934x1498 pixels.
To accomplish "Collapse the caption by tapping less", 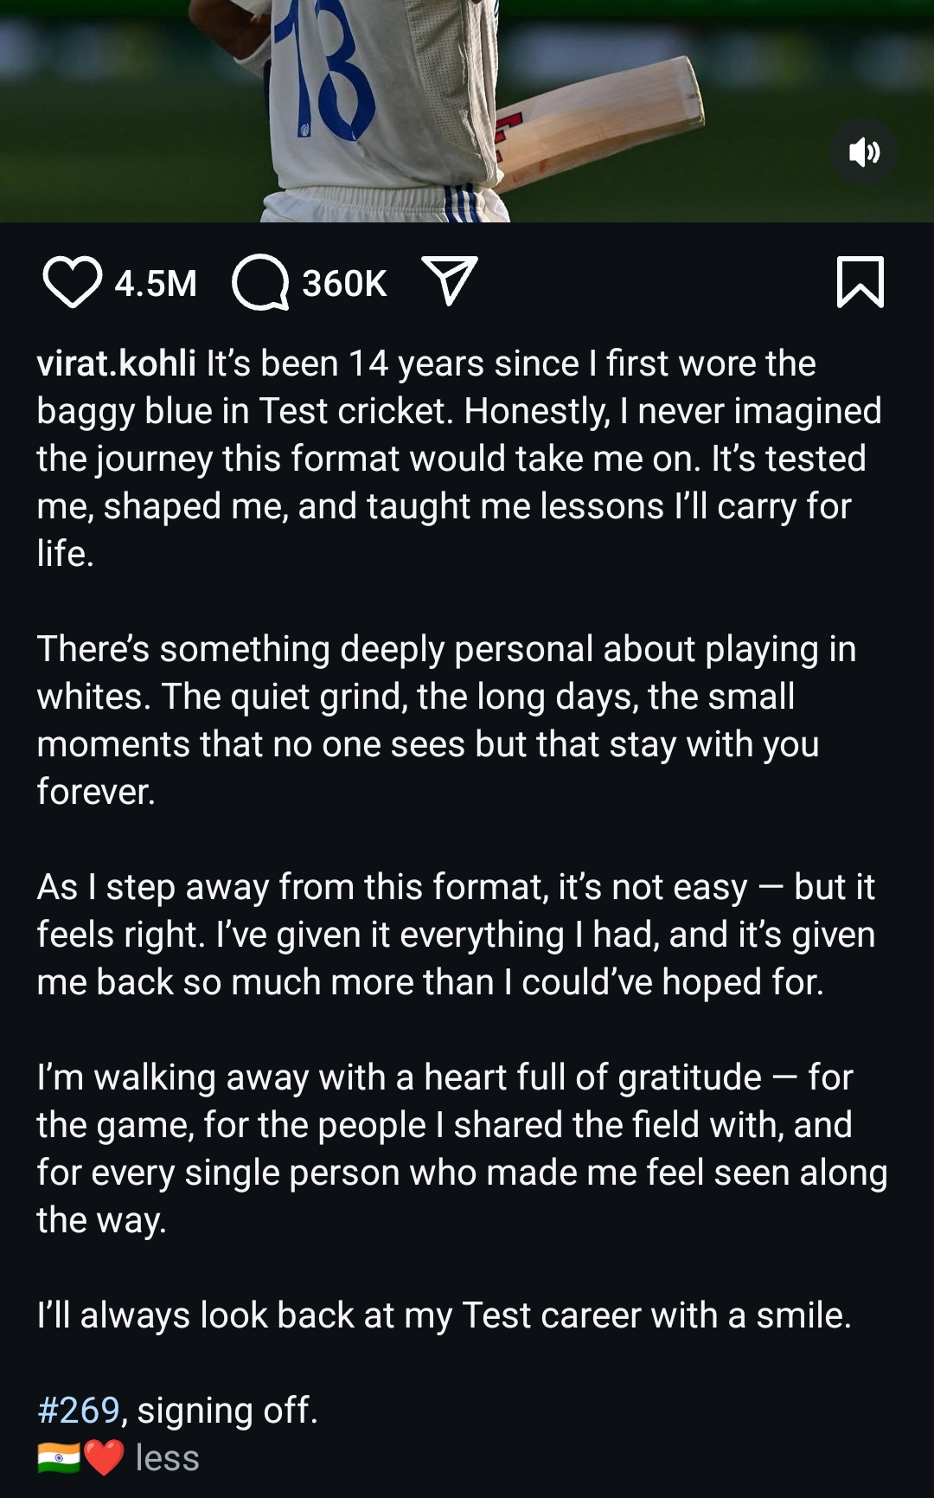I will [x=168, y=1458].
